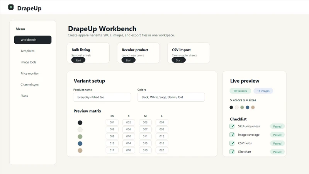Viewport: 309px width, 174px height.
Task: Select denim swatch in Preview matrix
Action: point(80,143)
